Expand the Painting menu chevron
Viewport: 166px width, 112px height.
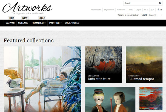[61, 23]
